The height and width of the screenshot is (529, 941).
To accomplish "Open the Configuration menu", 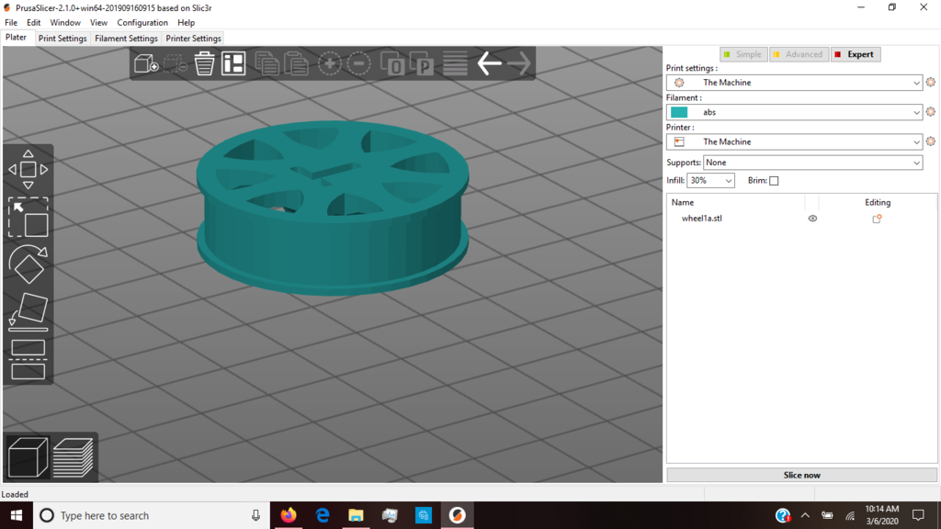I will [x=142, y=22].
